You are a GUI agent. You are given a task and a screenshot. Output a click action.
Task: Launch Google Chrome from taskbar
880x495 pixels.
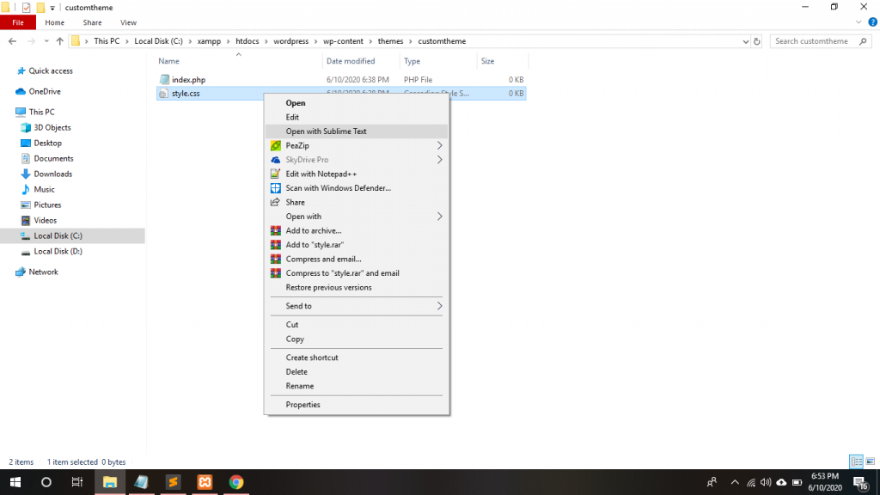(236, 482)
